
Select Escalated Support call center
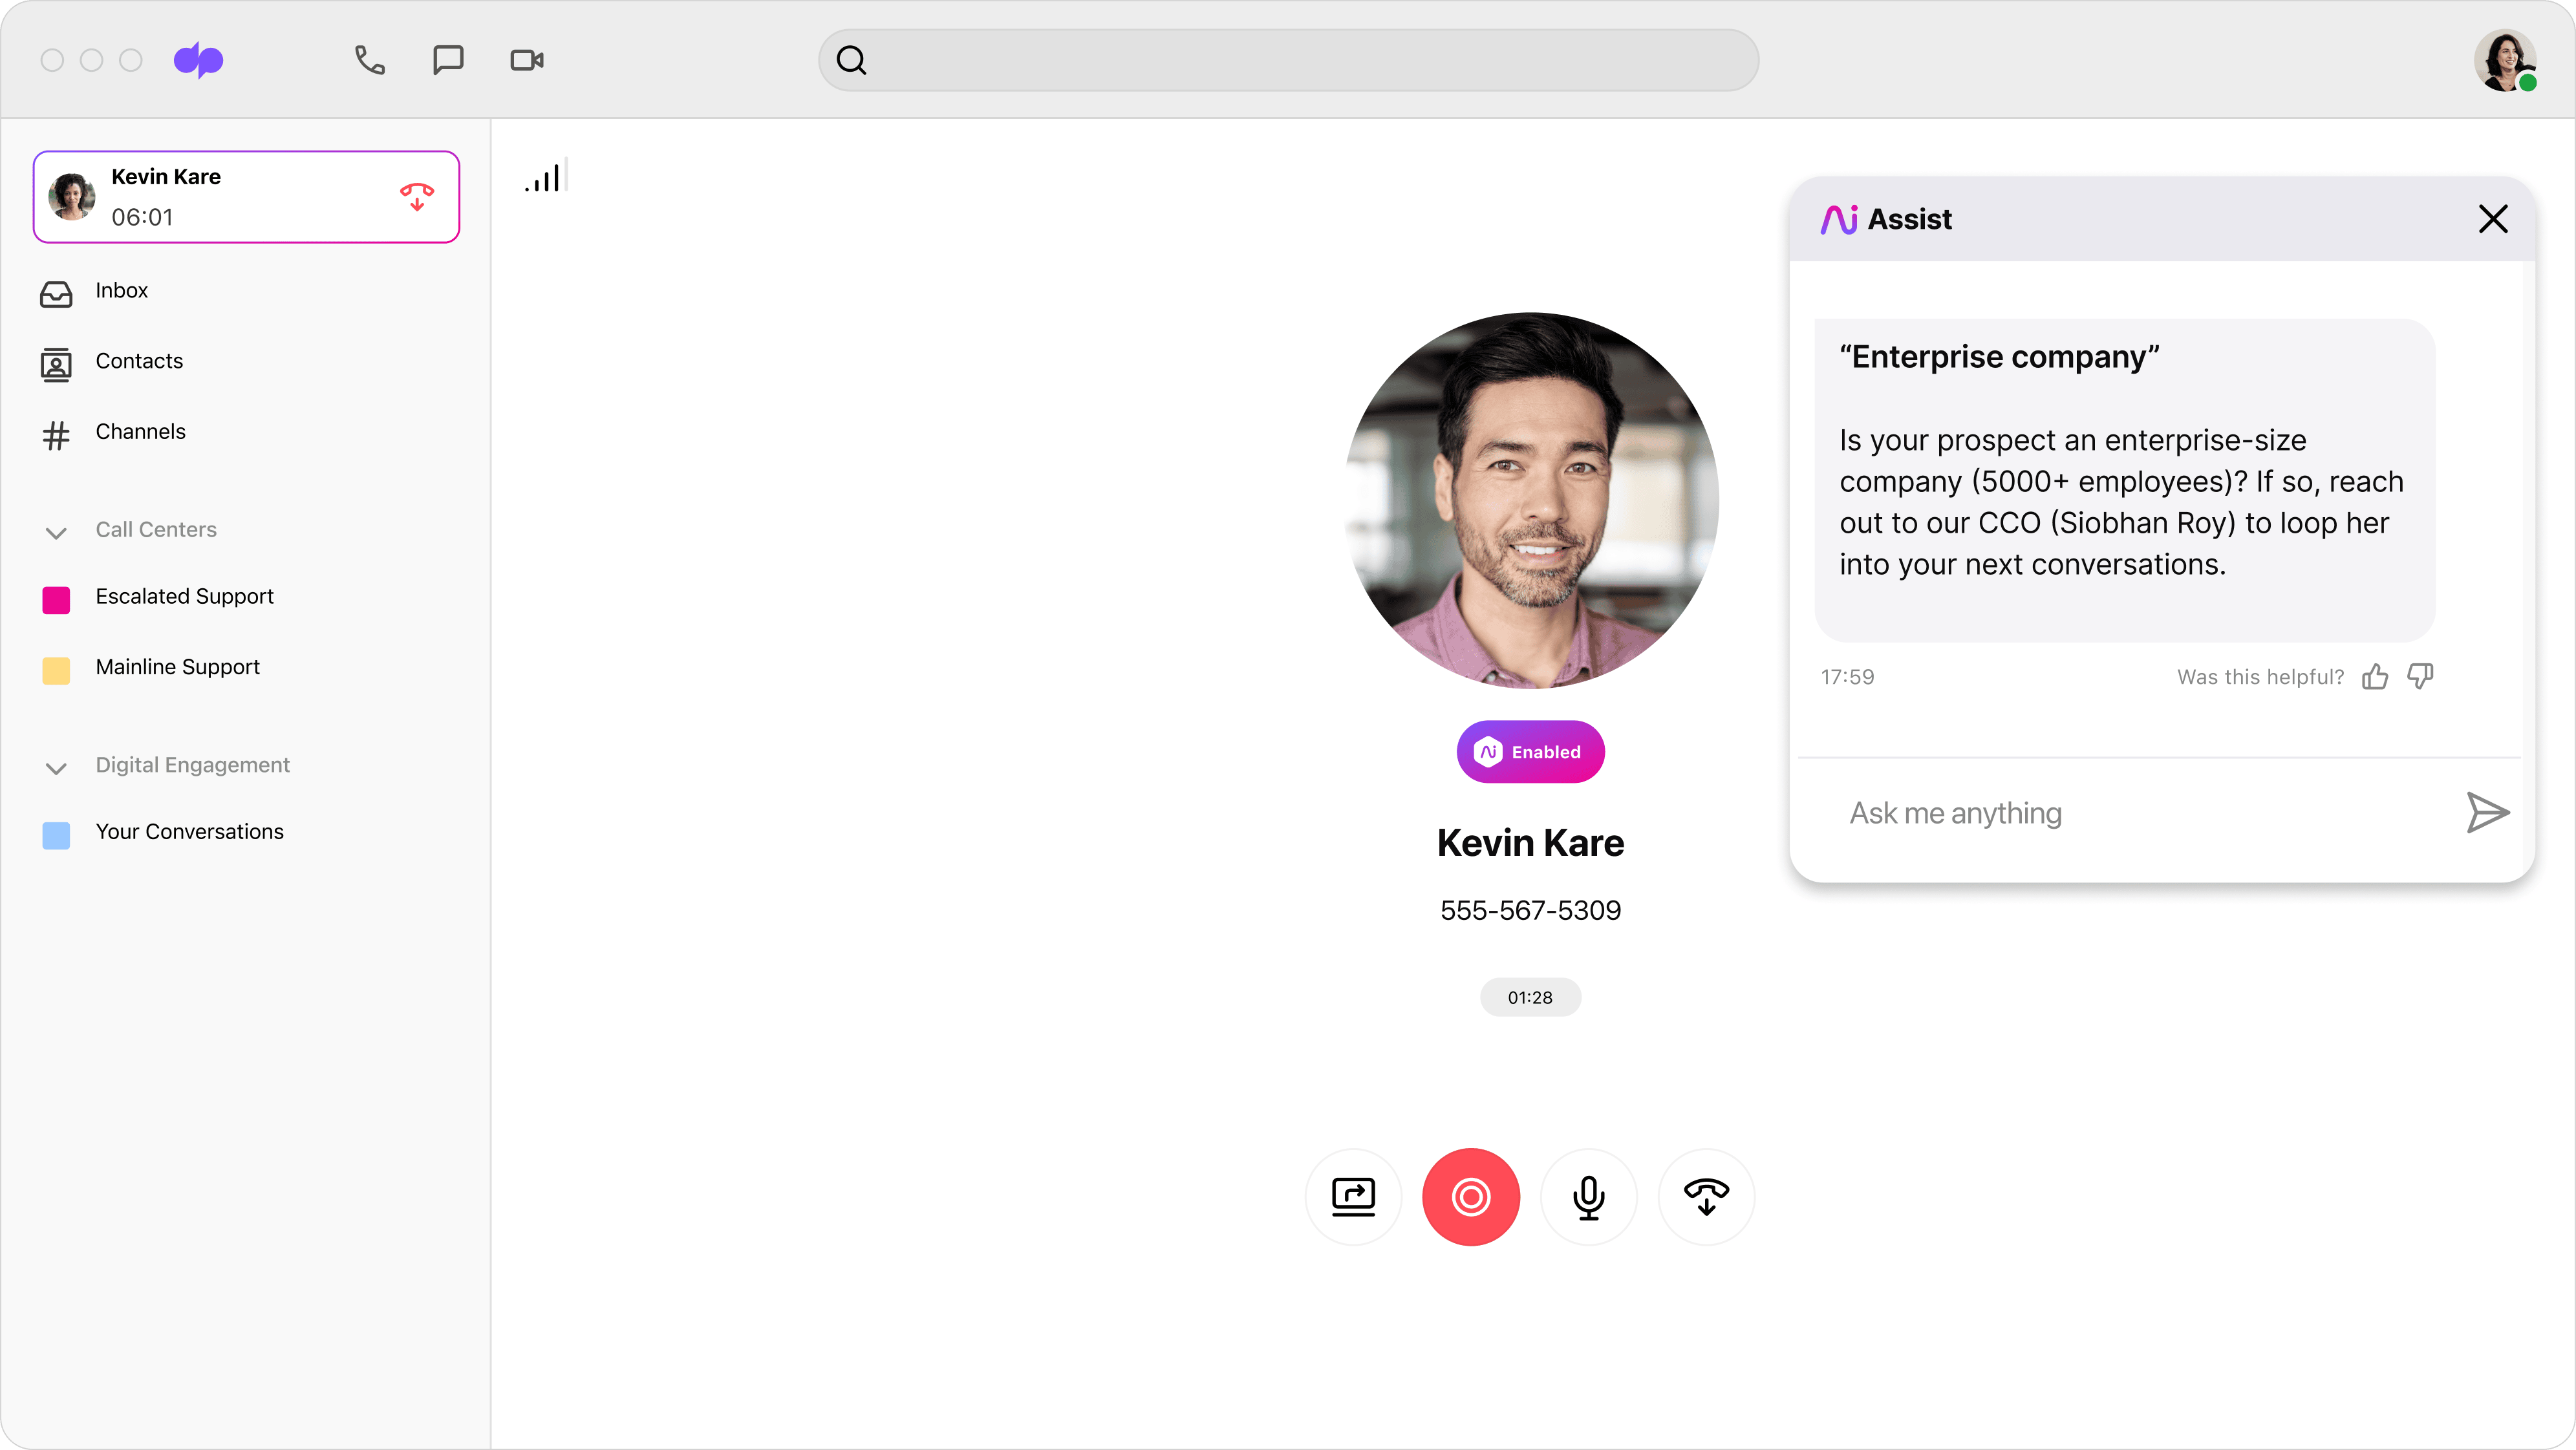185,597
